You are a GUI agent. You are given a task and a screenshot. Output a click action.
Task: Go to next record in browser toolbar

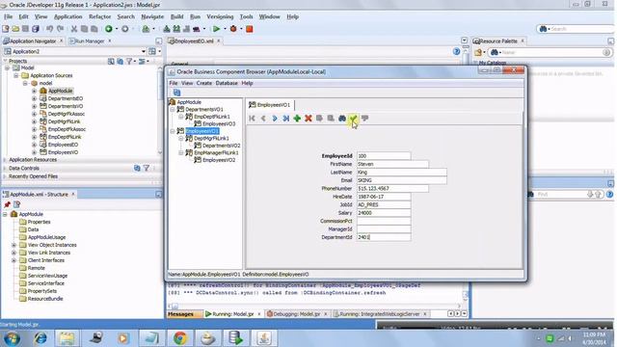click(x=275, y=118)
